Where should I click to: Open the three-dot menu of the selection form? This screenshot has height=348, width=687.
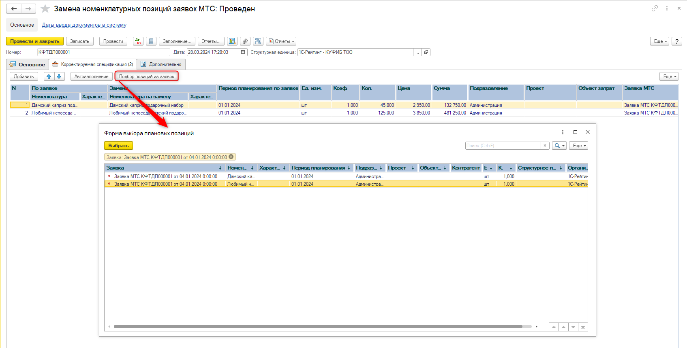(x=563, y=132)
